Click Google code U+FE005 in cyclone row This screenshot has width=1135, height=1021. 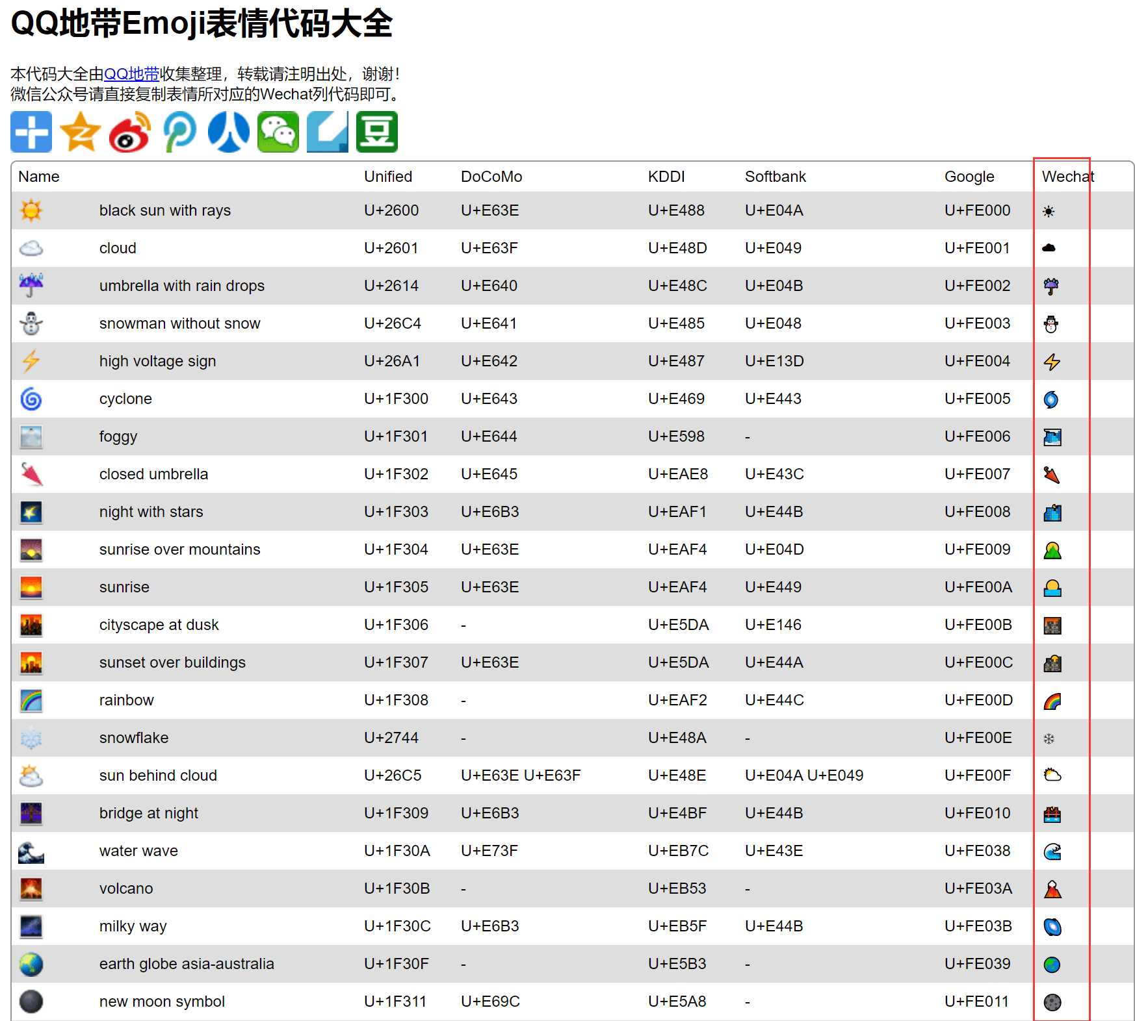pos(978,399)
